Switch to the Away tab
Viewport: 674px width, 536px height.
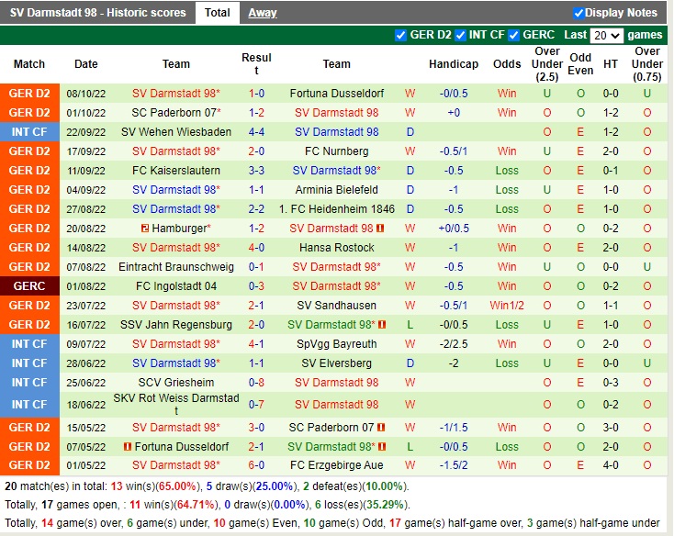pyautogui.click(x=263, y=13)
